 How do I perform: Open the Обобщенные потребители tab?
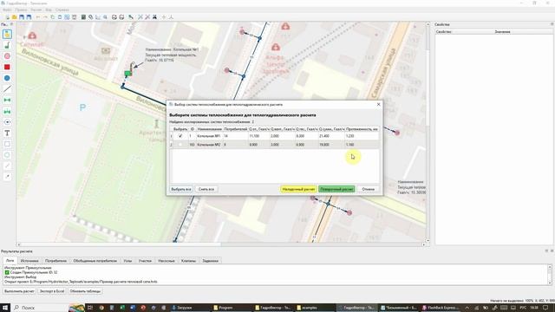[95, 261]
